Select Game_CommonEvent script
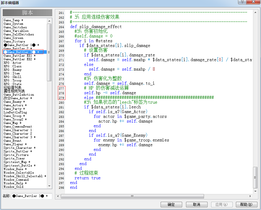 (x=18, y=127)
